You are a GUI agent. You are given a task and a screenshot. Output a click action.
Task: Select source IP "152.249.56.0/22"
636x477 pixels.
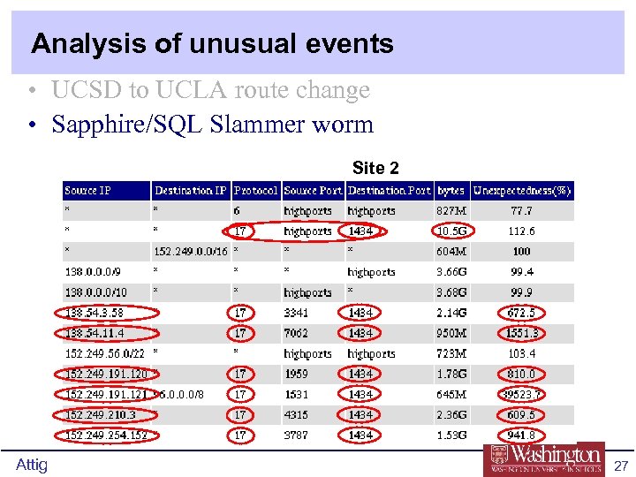105,353
